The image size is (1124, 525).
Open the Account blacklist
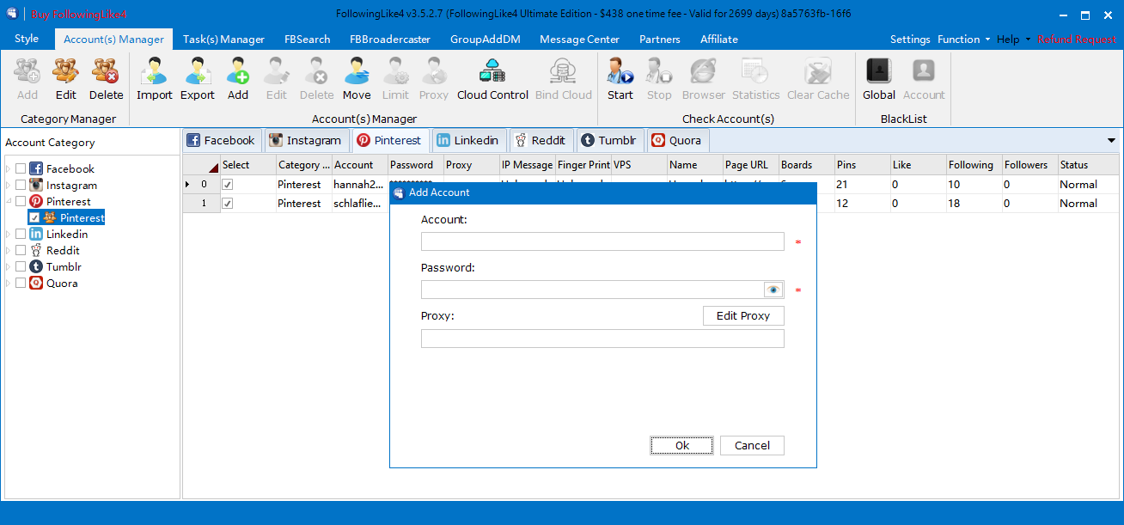pos(924,79)
